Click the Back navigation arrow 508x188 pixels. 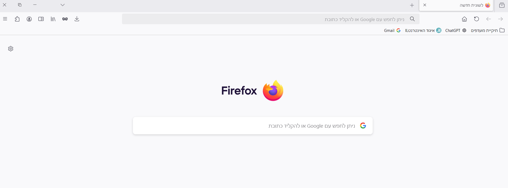(x=489, y=19)
